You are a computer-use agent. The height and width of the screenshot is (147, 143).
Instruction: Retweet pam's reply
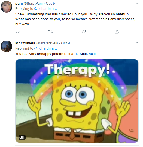(x=50, y=32)
